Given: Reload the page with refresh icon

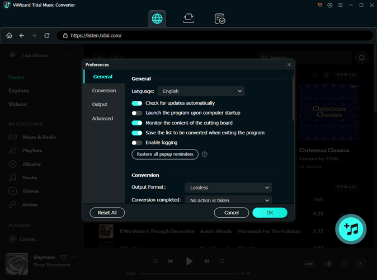Looking at the screenshot, I should click(x=47, y=36).
